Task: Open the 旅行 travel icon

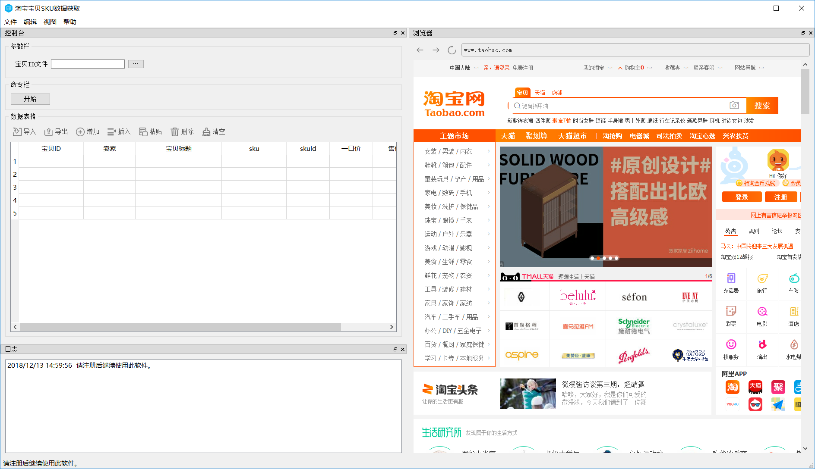Action: point(762,278)
